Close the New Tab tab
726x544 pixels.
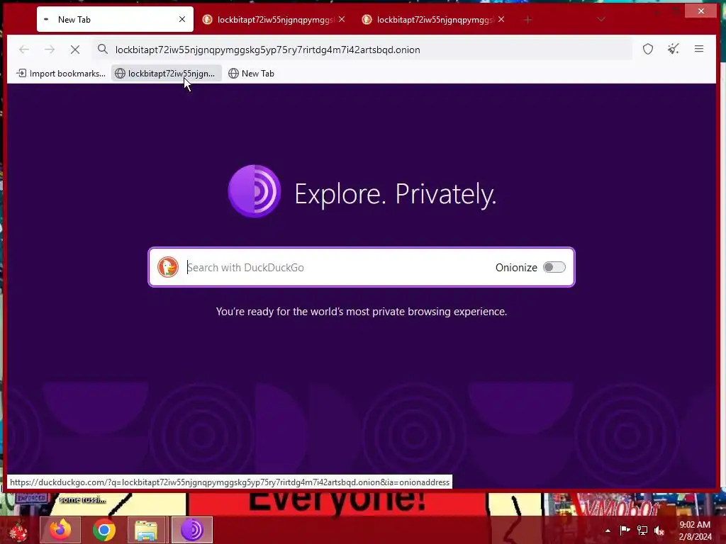182,19
